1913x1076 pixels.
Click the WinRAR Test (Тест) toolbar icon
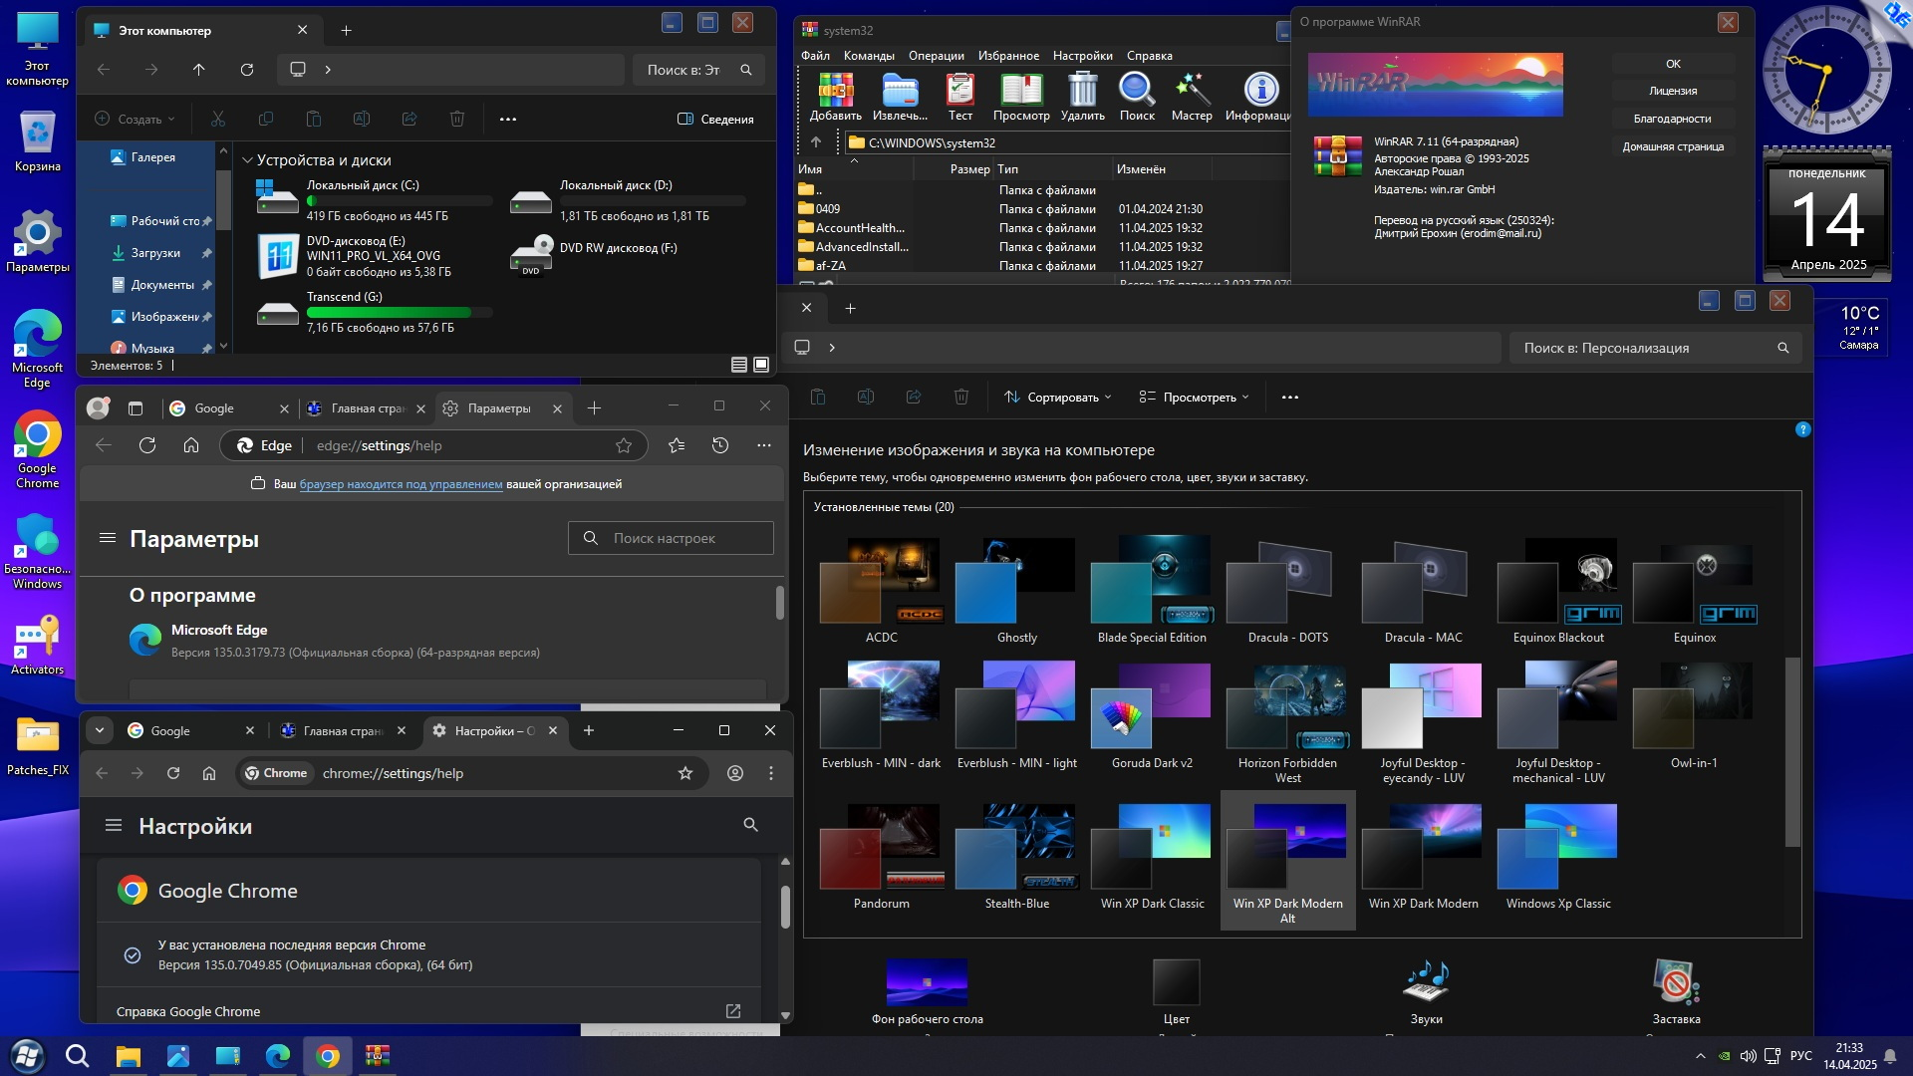(x=959, y=91)
